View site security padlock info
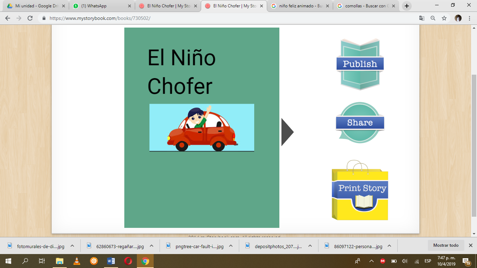The image size is (477, 268). 44,18
